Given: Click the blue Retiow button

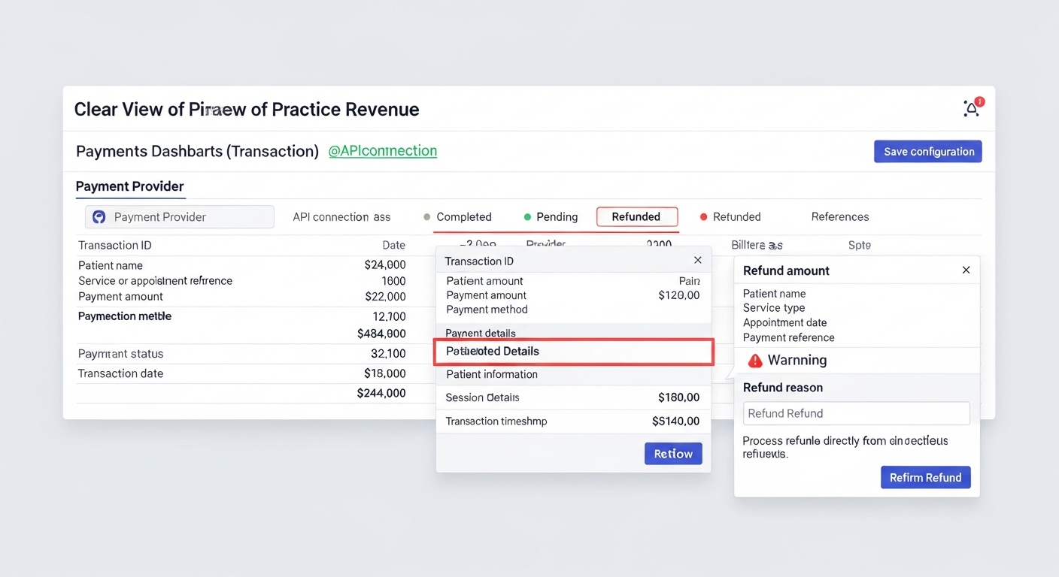Looking at the screenshot, I should click(673, 454).
